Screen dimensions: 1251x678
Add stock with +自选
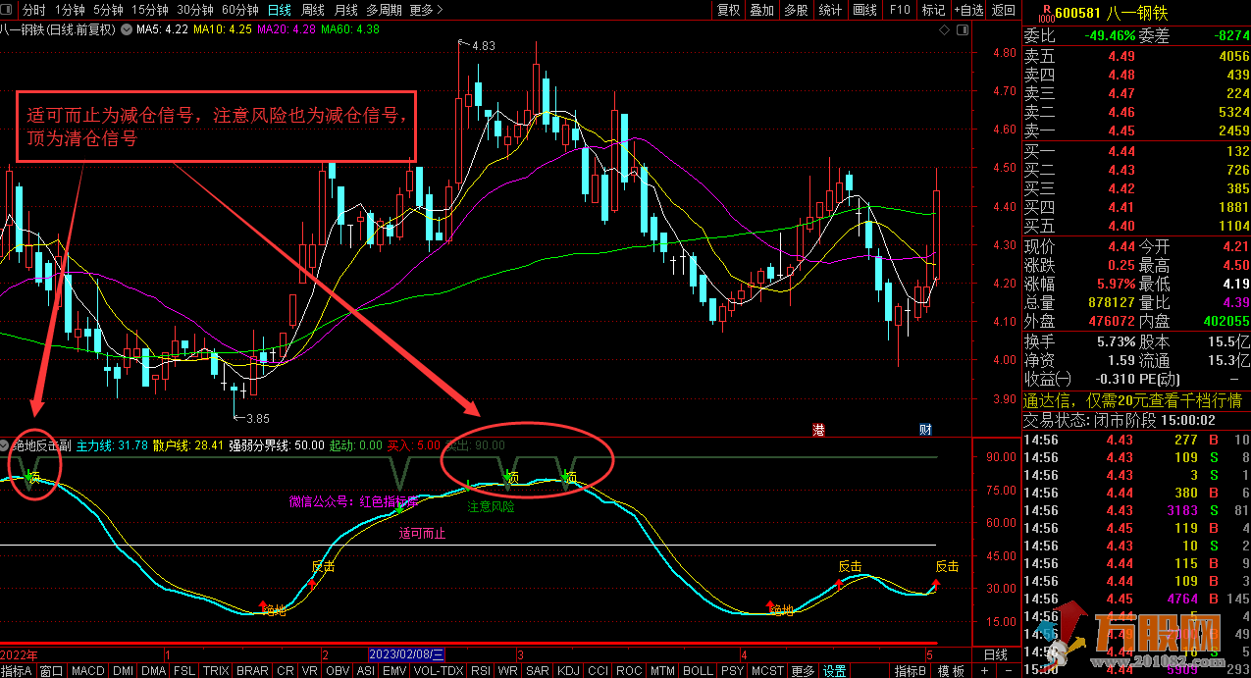[x=967, y=10]
